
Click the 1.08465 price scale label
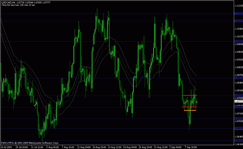pos(239,83)
